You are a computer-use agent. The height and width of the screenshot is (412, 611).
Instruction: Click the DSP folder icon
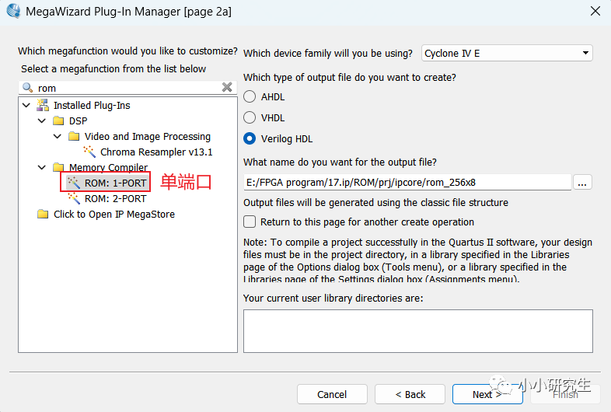pyautogui.click(x=58, y=120)
